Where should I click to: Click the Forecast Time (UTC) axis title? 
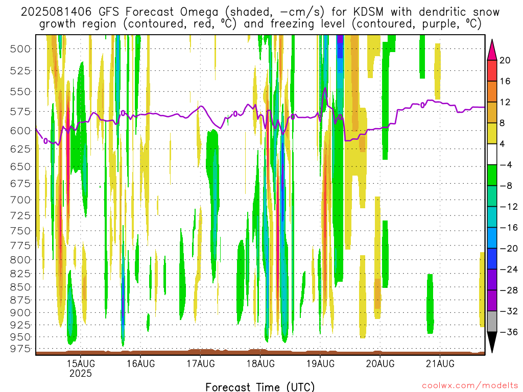pos(260,387)
